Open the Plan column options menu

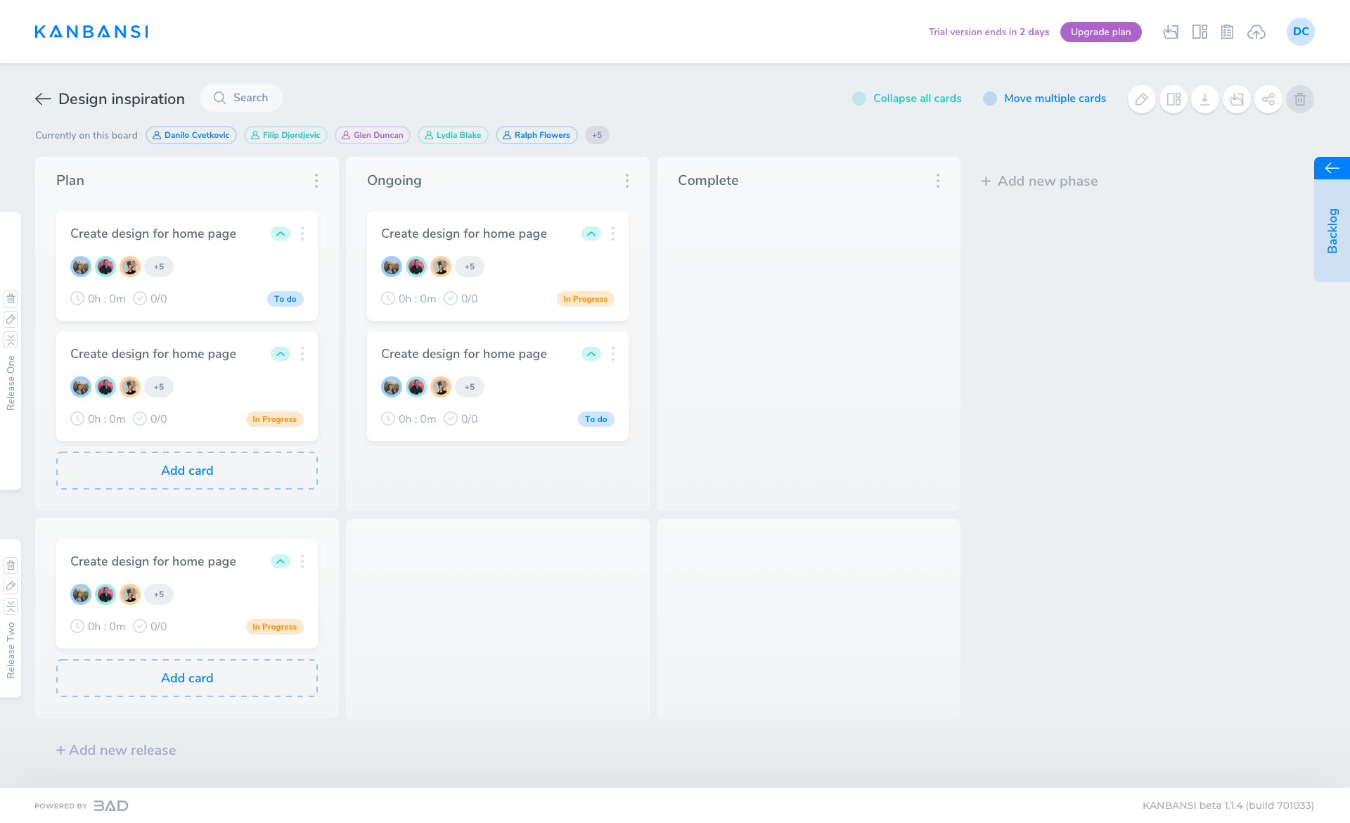pos(316,181)
